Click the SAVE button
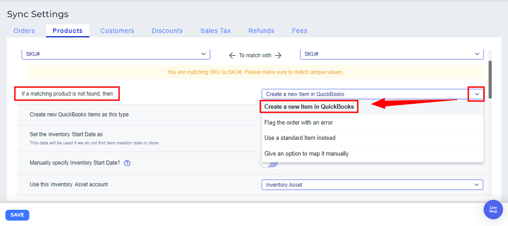This screenshot has height=226, width=508. coord(18,215)
